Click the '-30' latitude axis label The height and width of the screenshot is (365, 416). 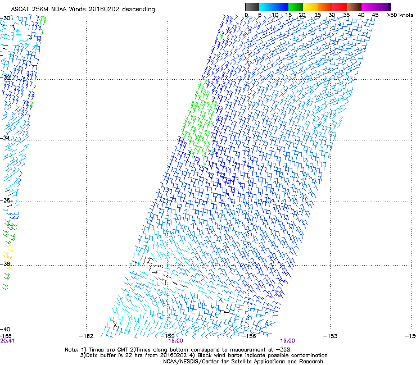tap(5, 19)
